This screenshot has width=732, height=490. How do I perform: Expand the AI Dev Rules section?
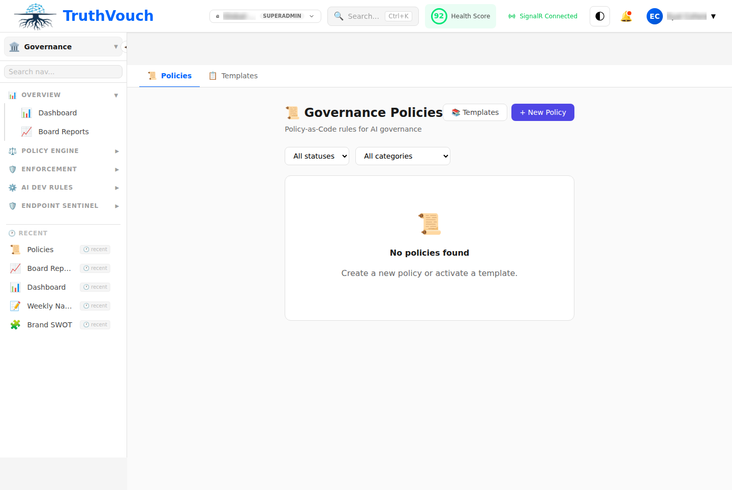click(x=116, y=187)
